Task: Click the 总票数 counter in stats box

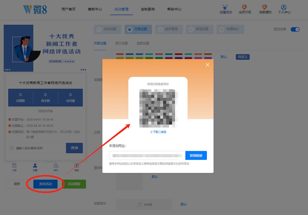Action: 21,97
